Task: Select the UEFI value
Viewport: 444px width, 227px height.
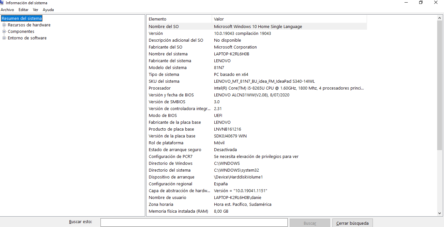Action: pyautogui.click(x=218, y=116)
